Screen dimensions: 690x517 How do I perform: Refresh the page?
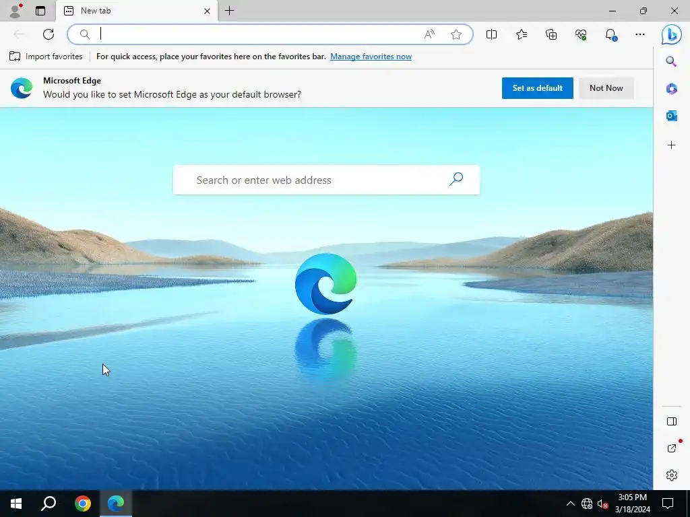click(49, 34)
